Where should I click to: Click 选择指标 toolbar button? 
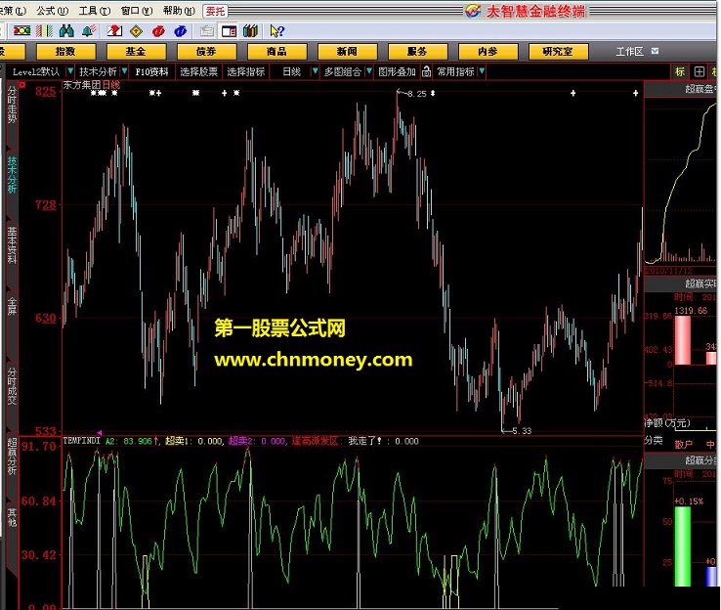(246, 71)
